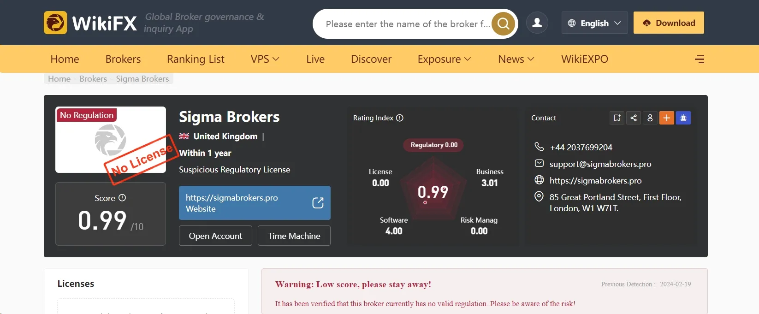Click the bookmark add icon in Contact
This screenshot has height=314, width=759.
(x=617, y=118)
